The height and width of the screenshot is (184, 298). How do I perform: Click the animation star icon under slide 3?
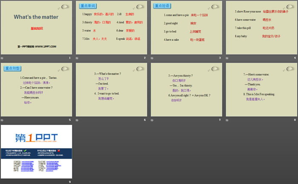(x=152, y=58)
